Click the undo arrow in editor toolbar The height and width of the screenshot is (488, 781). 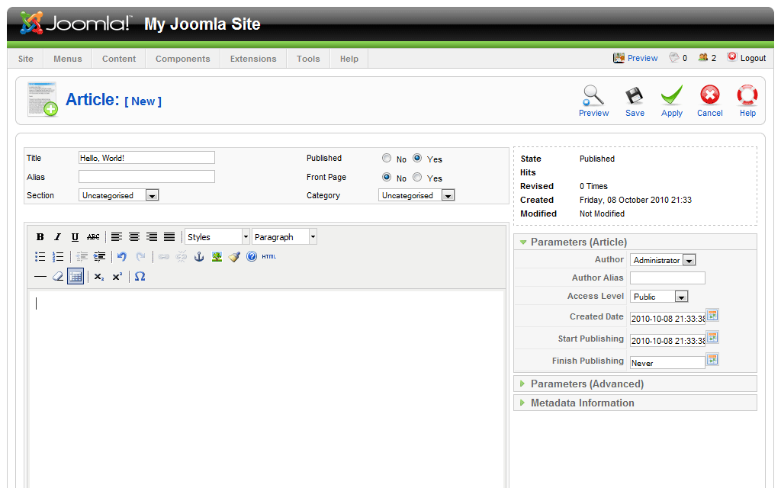point(122,257)
